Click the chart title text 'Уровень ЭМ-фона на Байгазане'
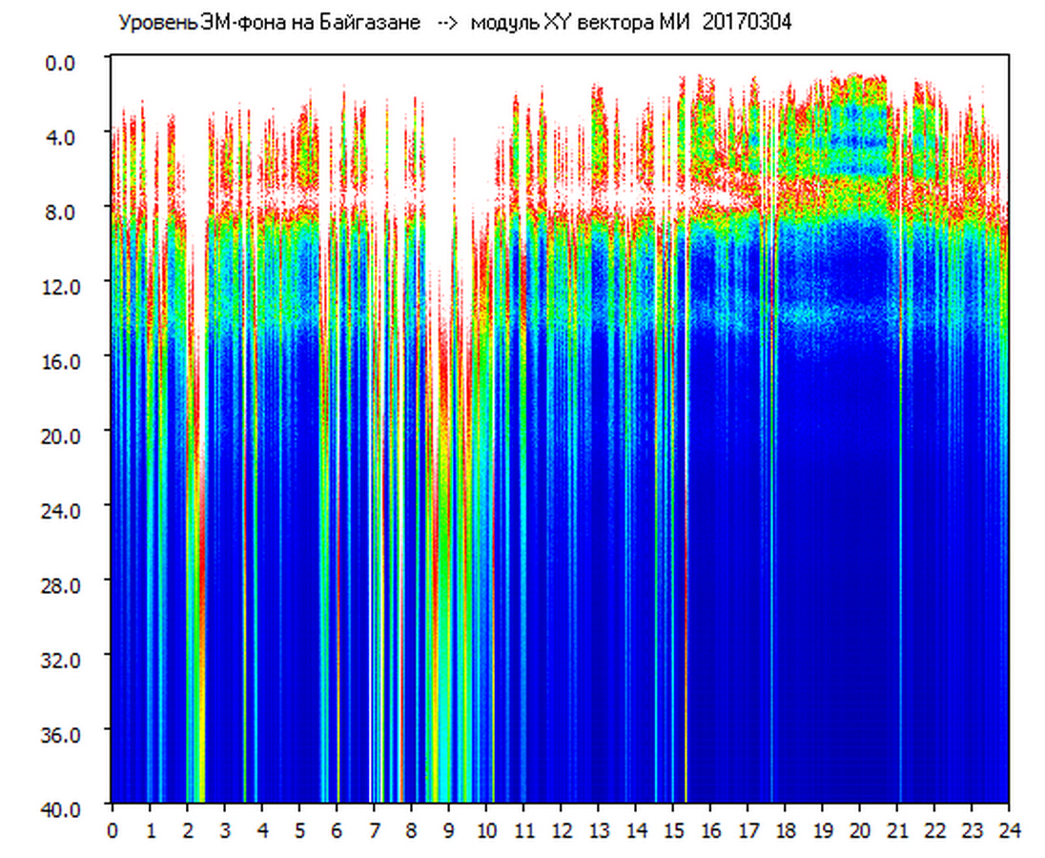Viewport: 1045px width, 858px height. 270,23
